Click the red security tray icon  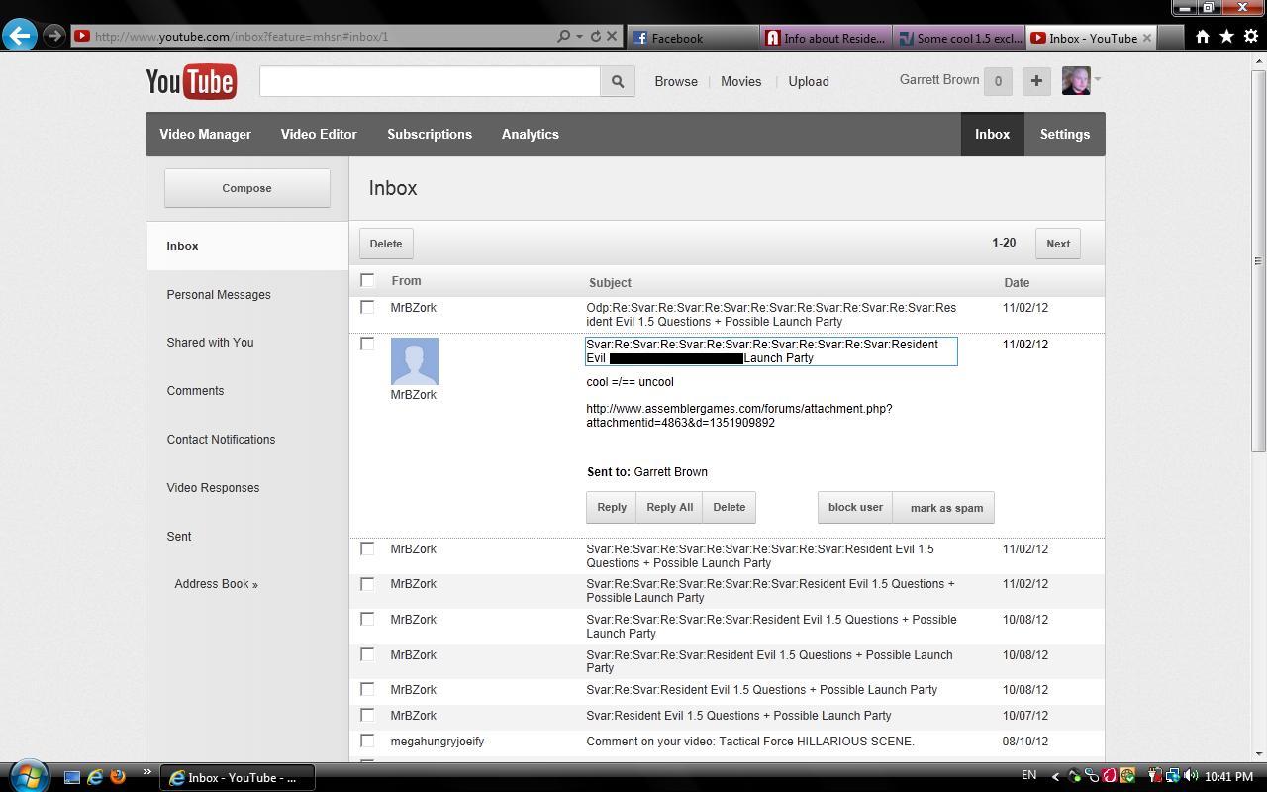pyautogui.click(x=1110, y=776)
